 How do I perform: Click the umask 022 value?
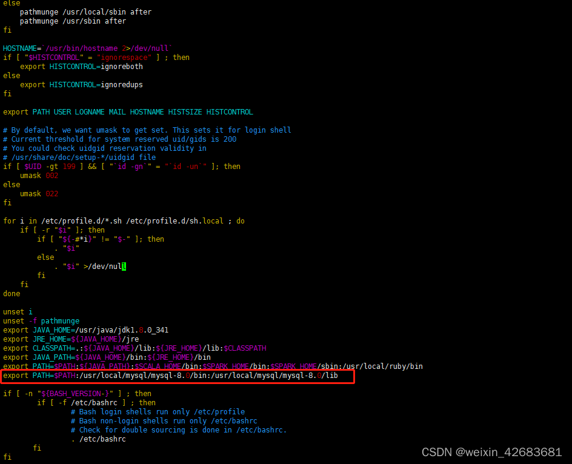click(x=52, y=193)
